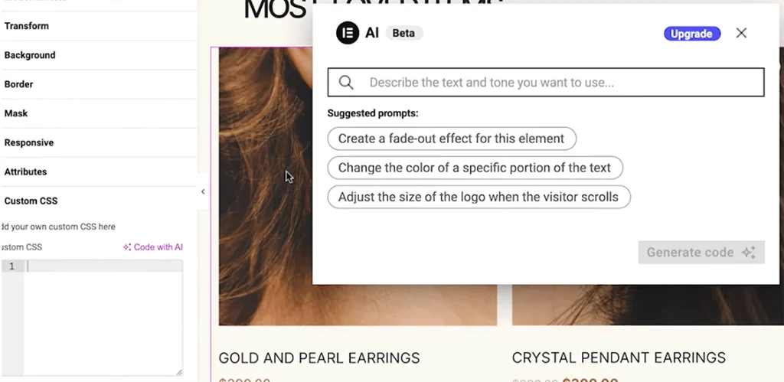Screen dimensions: 784x382
Task: Click the Beta badge next to AI
Action: [403, 33]
